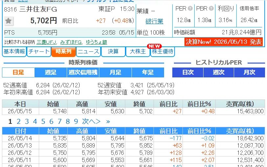
Task: Click the 日付 column header
Action: [x=21, y=131]
